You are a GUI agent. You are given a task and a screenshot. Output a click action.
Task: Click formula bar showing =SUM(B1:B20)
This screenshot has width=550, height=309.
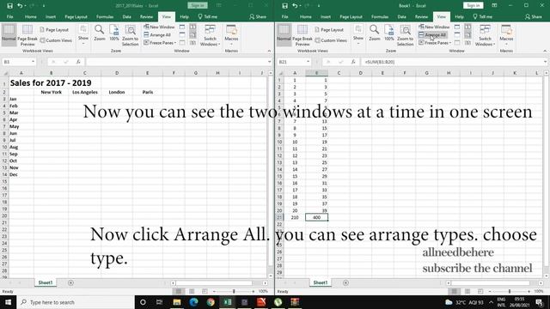pyautogui.click(x=453, y=62)
